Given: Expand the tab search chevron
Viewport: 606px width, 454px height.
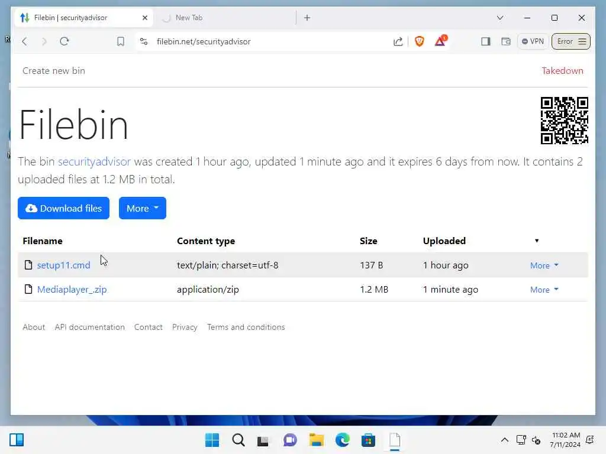Looking at the screenshot, I should pyautogui.click(x=499, y=18).
